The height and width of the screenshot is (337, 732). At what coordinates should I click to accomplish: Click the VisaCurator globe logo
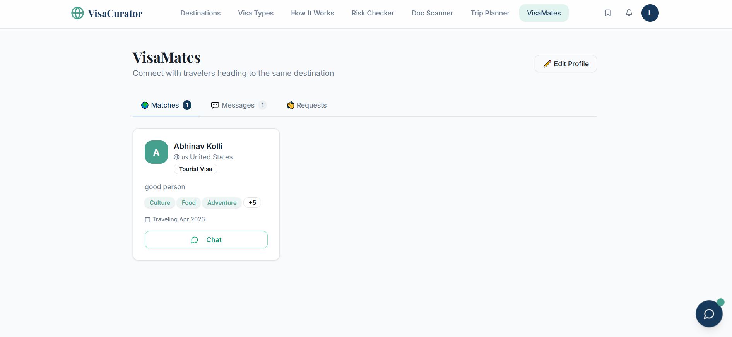pyautogui.click(x=77, y=13)
